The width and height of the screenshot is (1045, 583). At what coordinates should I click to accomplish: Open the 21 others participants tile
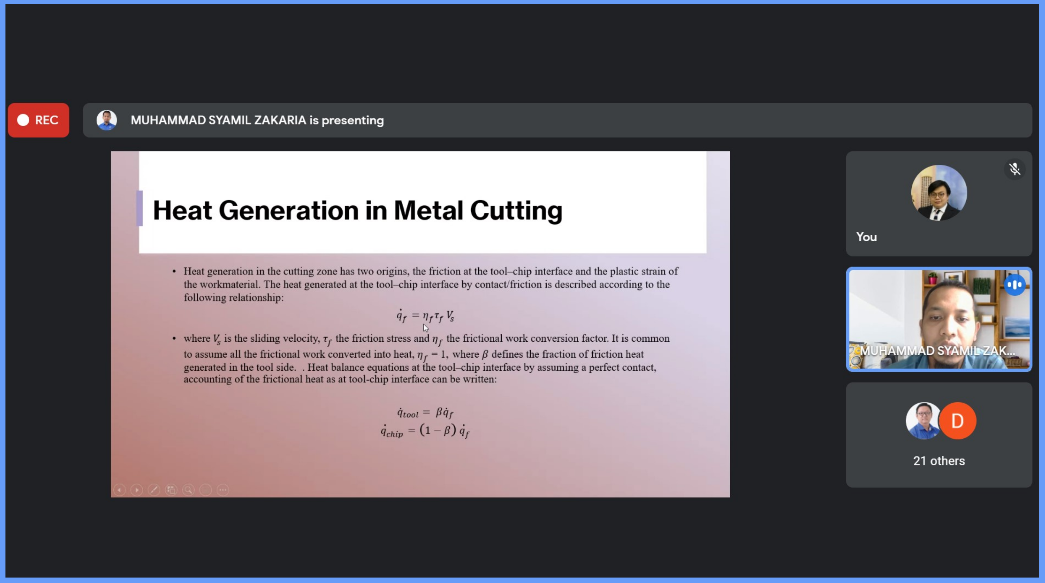939,461
